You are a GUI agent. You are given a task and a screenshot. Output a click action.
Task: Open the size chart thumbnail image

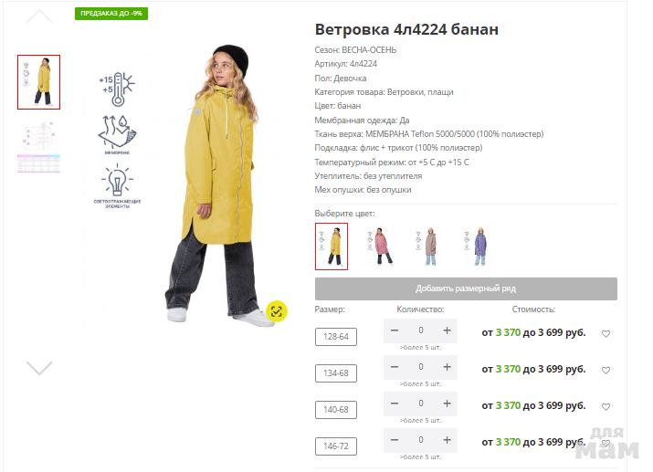coord(38,146)
